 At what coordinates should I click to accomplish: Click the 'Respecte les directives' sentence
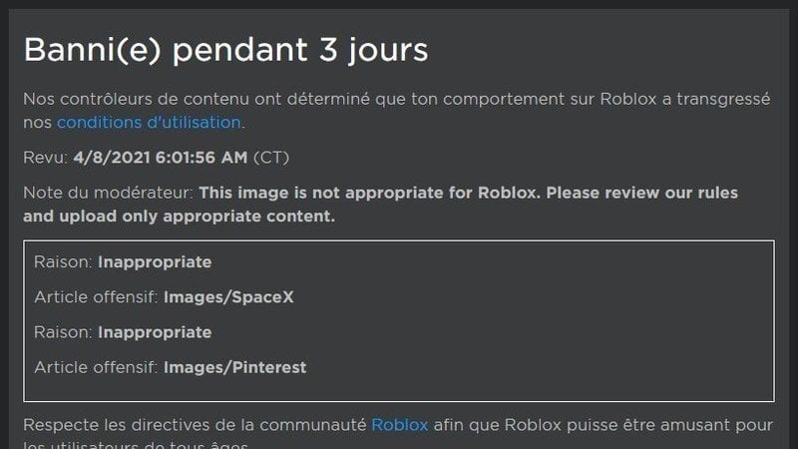coord(398,433)
